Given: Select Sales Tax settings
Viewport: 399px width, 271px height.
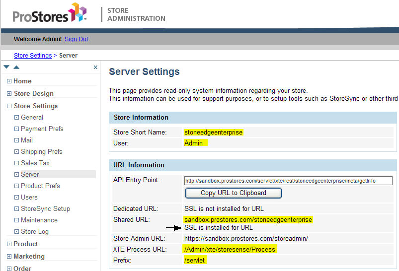Looking at the screenshot, I should coord(35,163).
